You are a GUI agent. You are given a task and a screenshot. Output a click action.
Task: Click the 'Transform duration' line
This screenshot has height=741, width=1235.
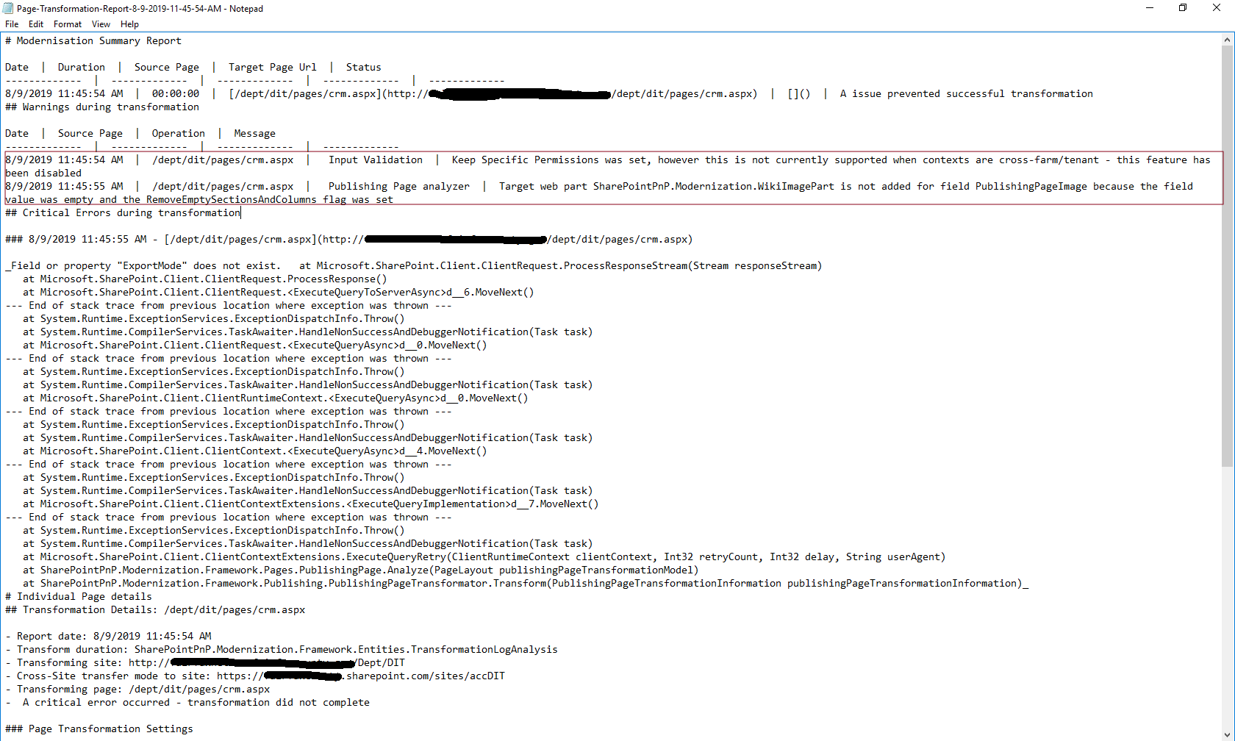pyautogui.click(x=282, y=650)
